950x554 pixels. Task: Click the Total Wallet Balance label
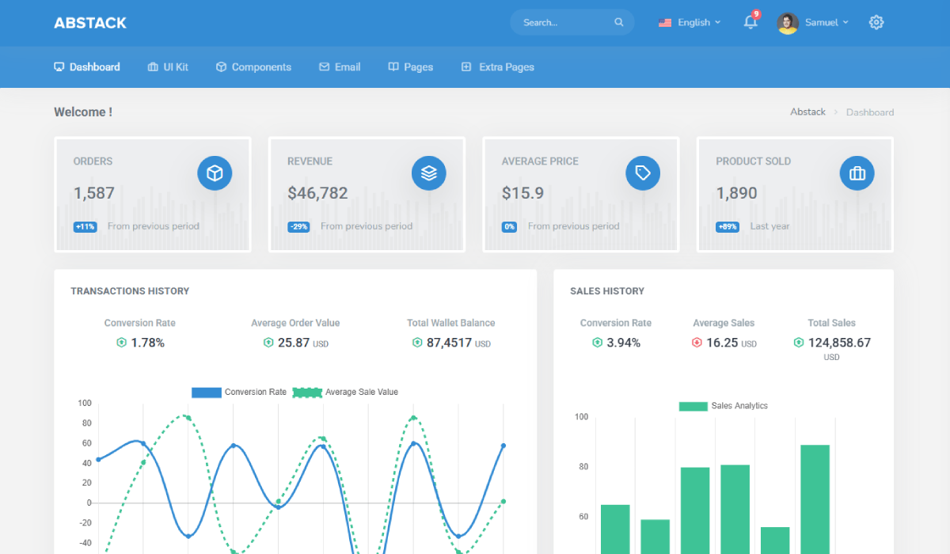[x=451, y=323]
